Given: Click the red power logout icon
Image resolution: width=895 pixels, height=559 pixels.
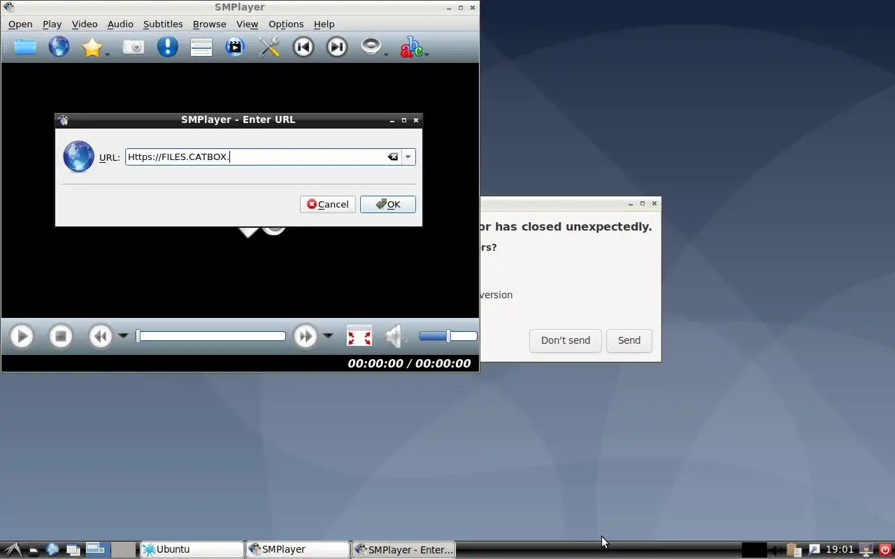Looking at the screenshot, I should click(885, 550).
